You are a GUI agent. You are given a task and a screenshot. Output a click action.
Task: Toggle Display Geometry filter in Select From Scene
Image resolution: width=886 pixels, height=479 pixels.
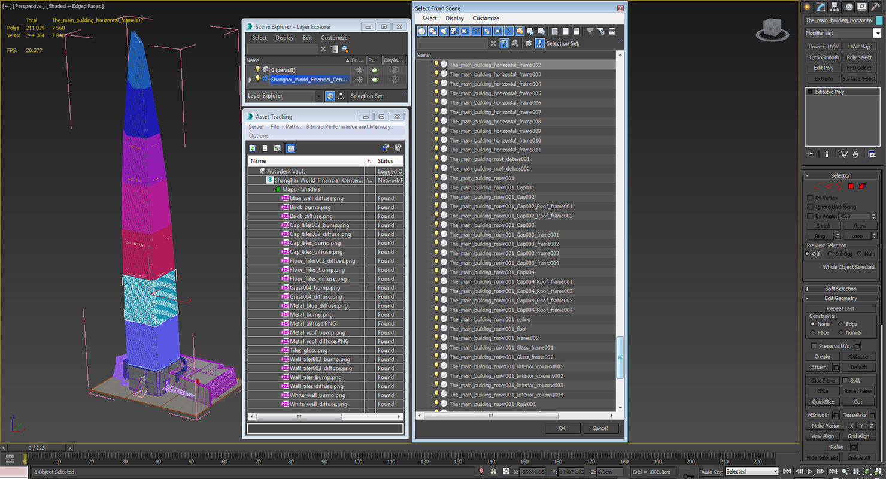[422, 31]
